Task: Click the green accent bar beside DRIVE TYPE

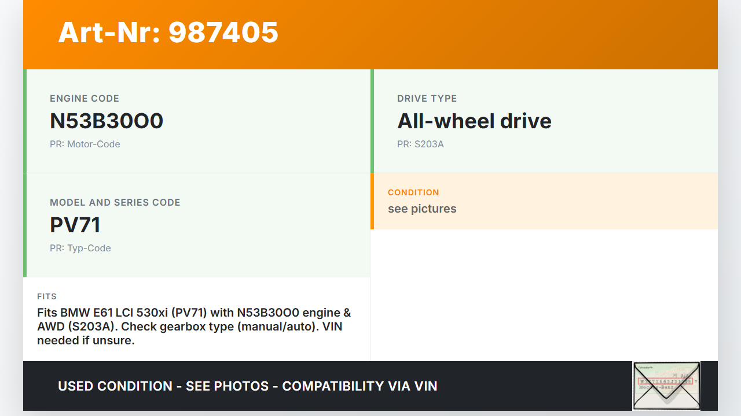Action: tap(372, 121)
